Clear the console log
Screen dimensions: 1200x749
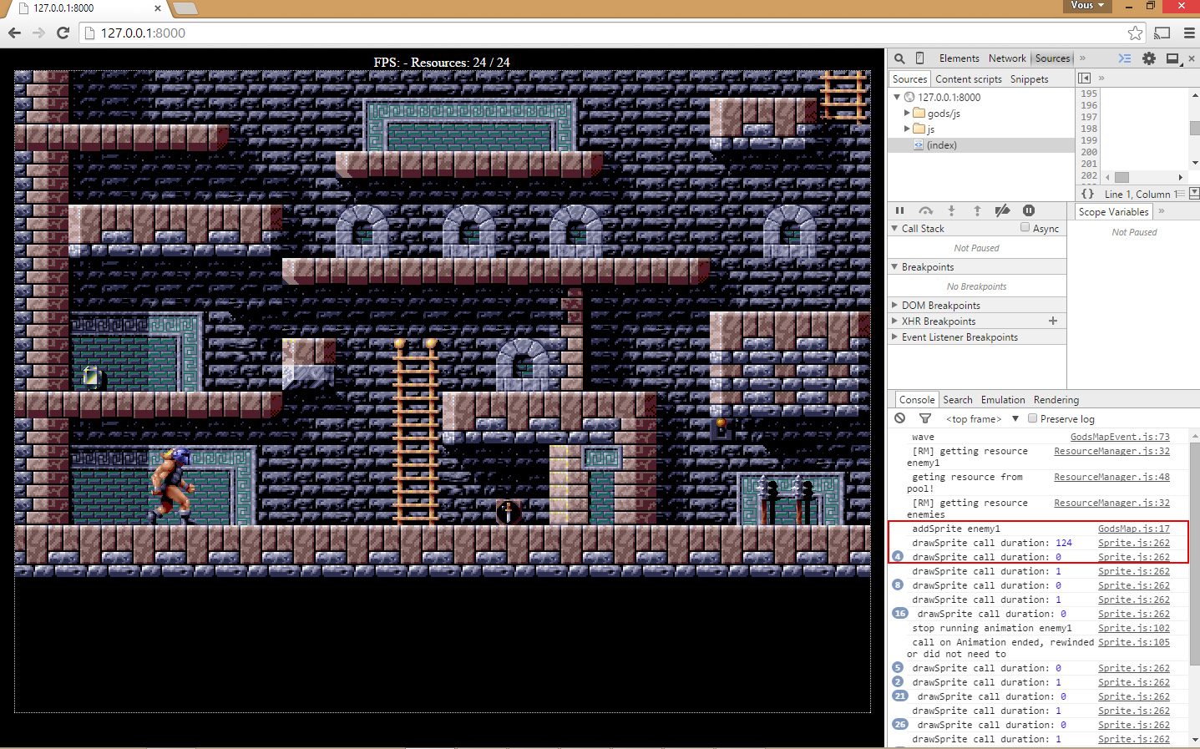pos(899,418)
